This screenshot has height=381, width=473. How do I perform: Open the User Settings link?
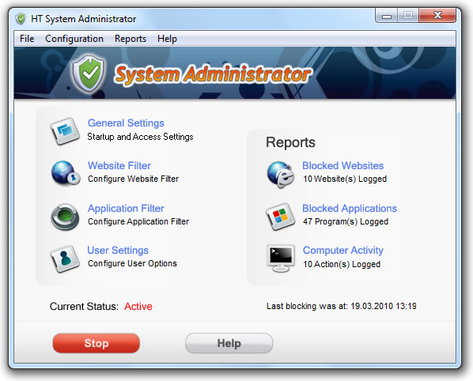point(118,251)
